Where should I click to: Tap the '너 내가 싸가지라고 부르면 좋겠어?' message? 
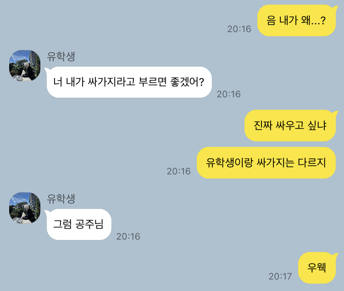129,82
